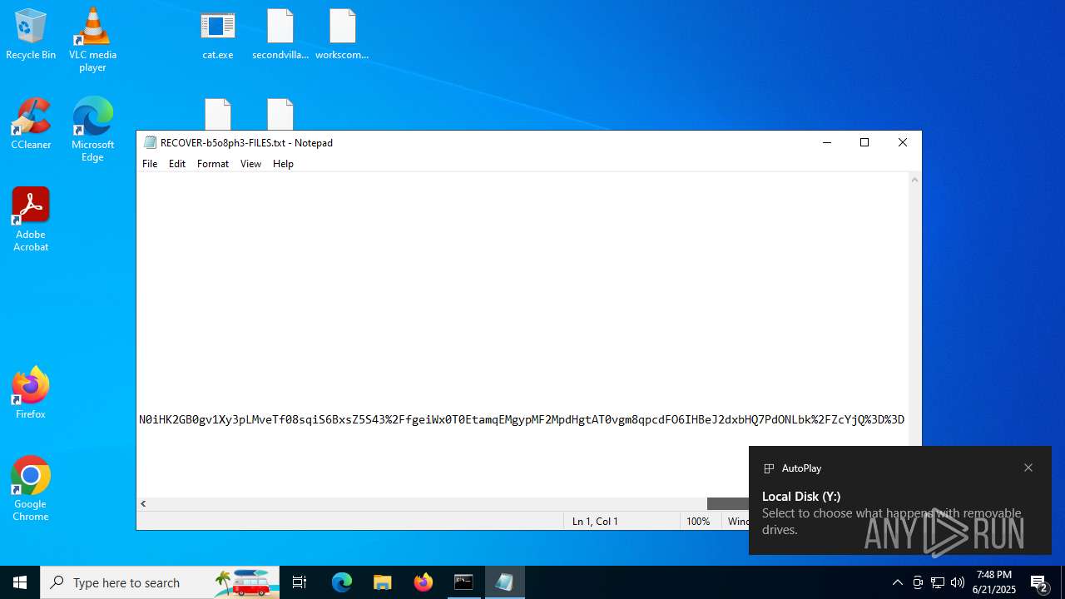This screenshot has width=1065, height=599.
Task: Click vertical scrollbar up arrow
Action: click(914, 180)
